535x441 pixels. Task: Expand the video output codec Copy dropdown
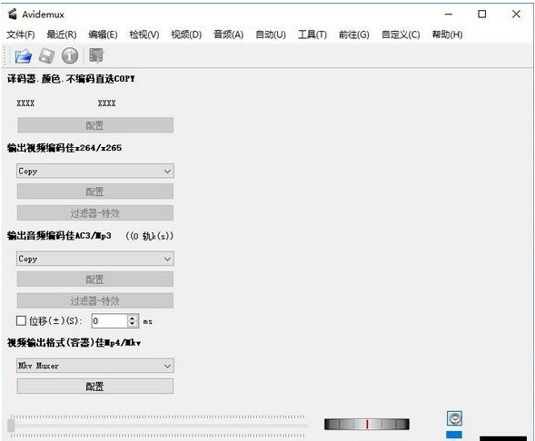point(95,171)
